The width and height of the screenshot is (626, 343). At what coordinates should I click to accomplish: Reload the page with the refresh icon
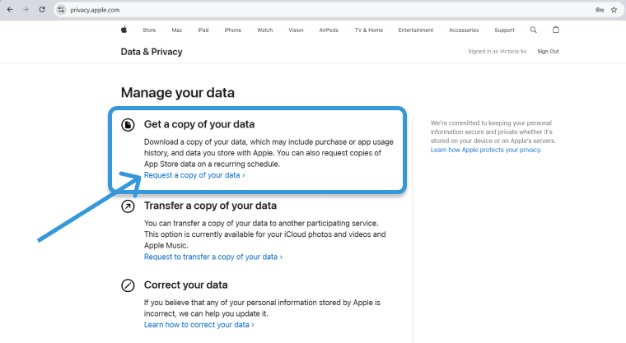[x=42, y=10]
